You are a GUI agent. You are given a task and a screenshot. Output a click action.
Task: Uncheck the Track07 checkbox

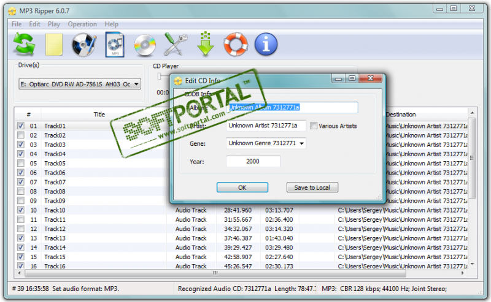(21, 182)
